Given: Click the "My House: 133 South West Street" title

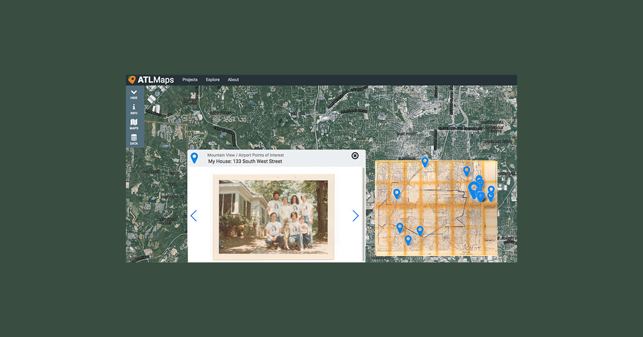Looking at the screenshot, I should pyautogui.click(x=245, y=162).
